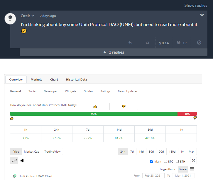The image size is (213, 181).
Task: Reblog Otek's post using the repost icon
Action: click(147, 43)
